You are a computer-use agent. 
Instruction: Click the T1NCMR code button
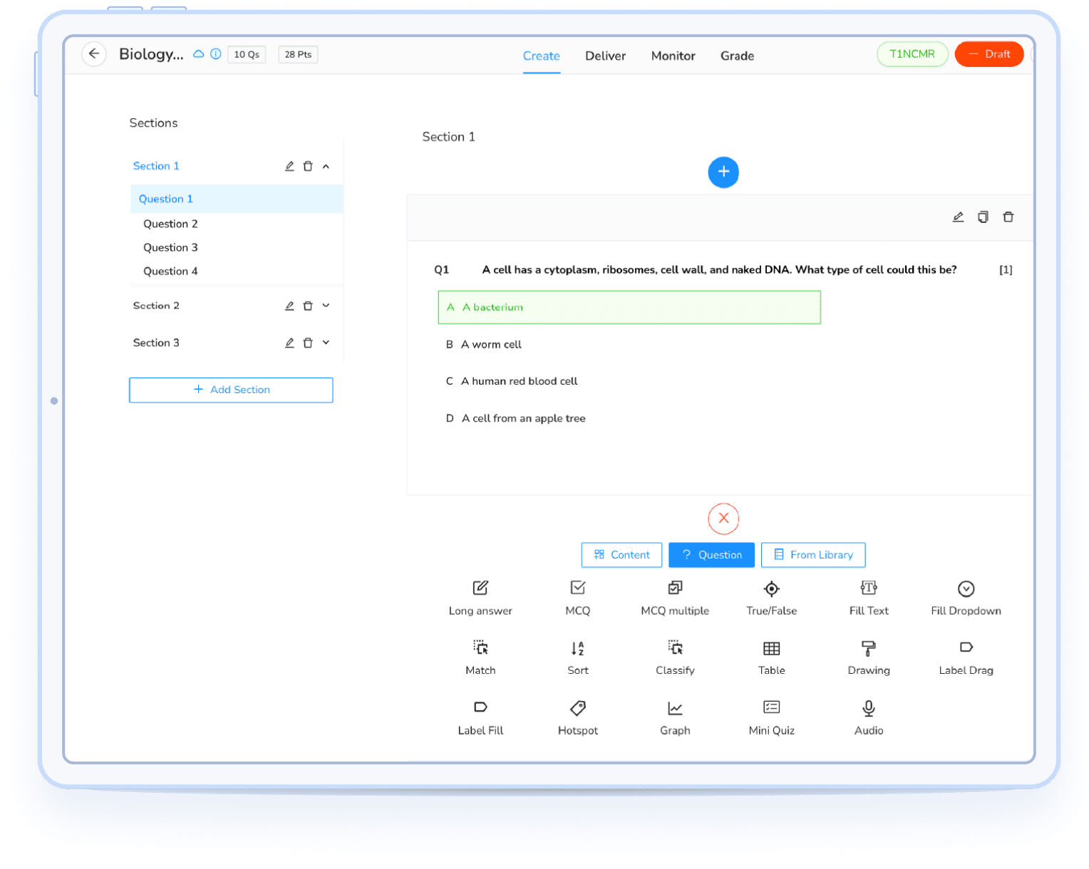(912, 54)
